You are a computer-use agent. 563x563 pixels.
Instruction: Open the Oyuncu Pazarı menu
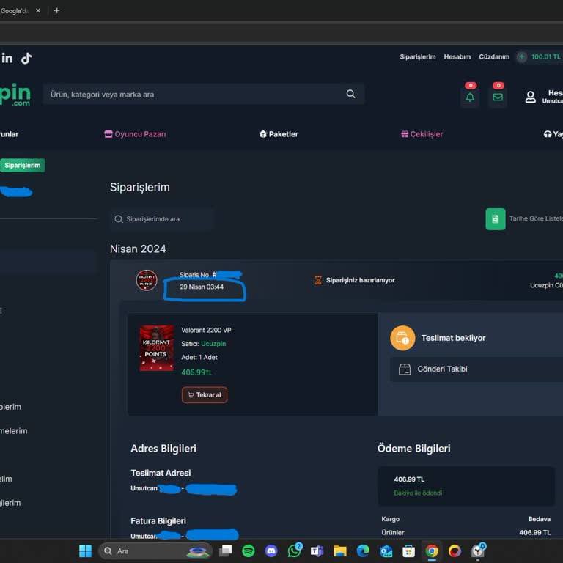click(136, 134)
